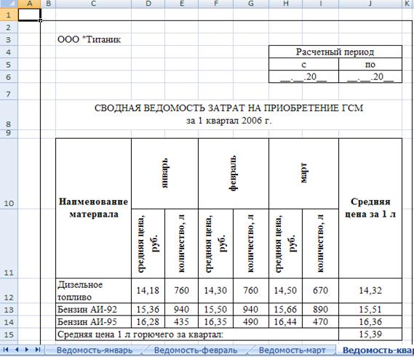Viewport: 414px width, 357px height.
Task: Go to first sheet navigation arrow
Action: [x=6, y=350]
